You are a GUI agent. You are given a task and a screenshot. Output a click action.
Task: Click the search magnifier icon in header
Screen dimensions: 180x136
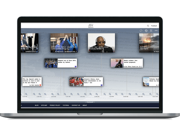(x=148, y=26)
